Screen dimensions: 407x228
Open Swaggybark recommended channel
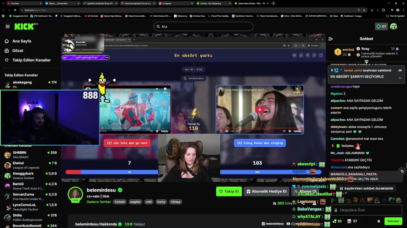(x=31, y=176)
